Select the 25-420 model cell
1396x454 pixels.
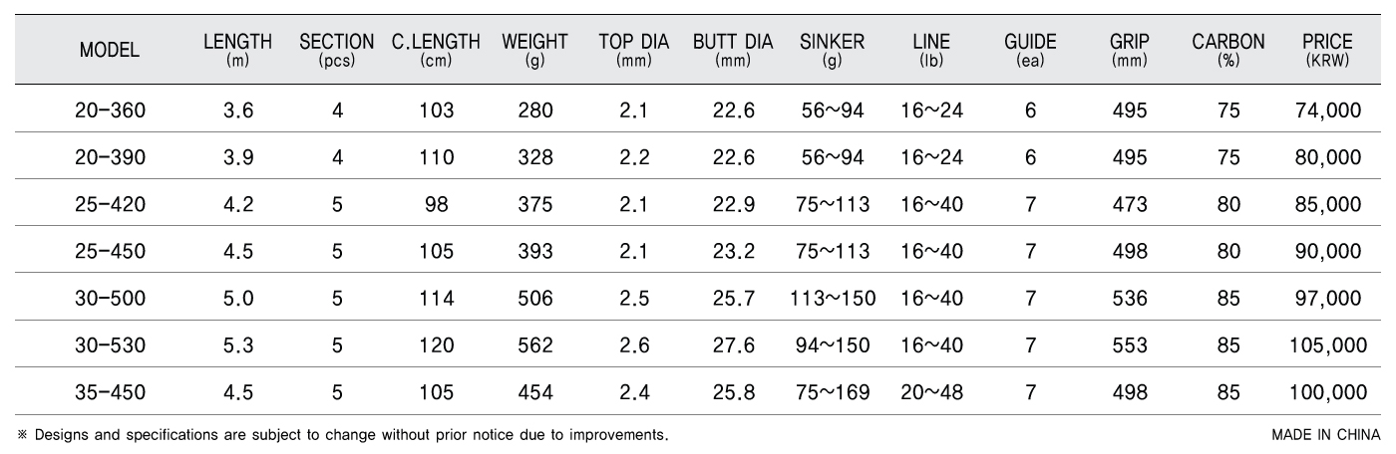[x=110, y=205]
